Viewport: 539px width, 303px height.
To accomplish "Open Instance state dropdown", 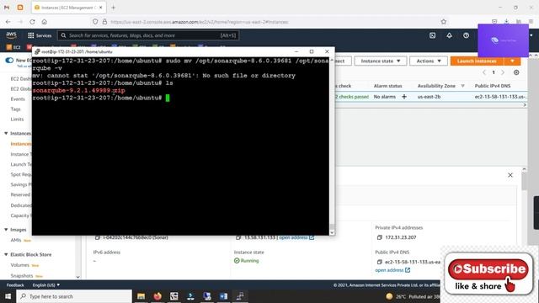I will click(381, 61).
